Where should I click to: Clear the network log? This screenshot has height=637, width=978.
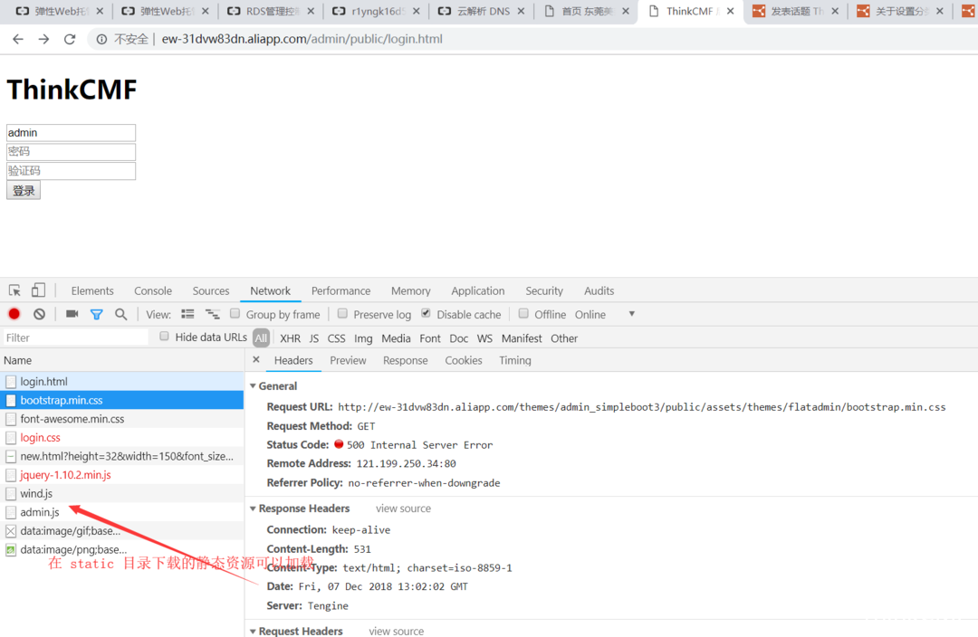pyautogui.click(x=39, y=314)
